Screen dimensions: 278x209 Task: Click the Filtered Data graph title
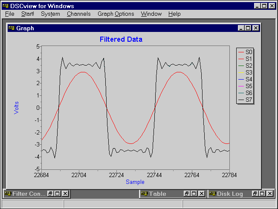(121, 39)
